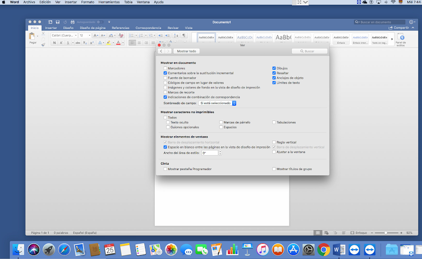
Task: Toggle the pilcrow show-formatting icon
Action: pos(184,36)
